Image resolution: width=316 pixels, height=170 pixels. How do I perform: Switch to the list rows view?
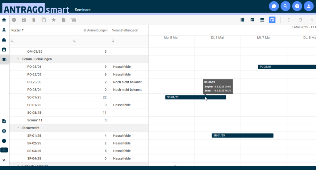(262, 20)
